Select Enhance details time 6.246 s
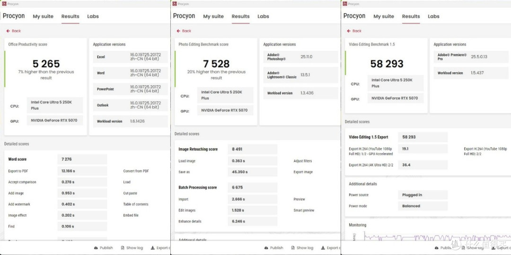 [253, 221]
